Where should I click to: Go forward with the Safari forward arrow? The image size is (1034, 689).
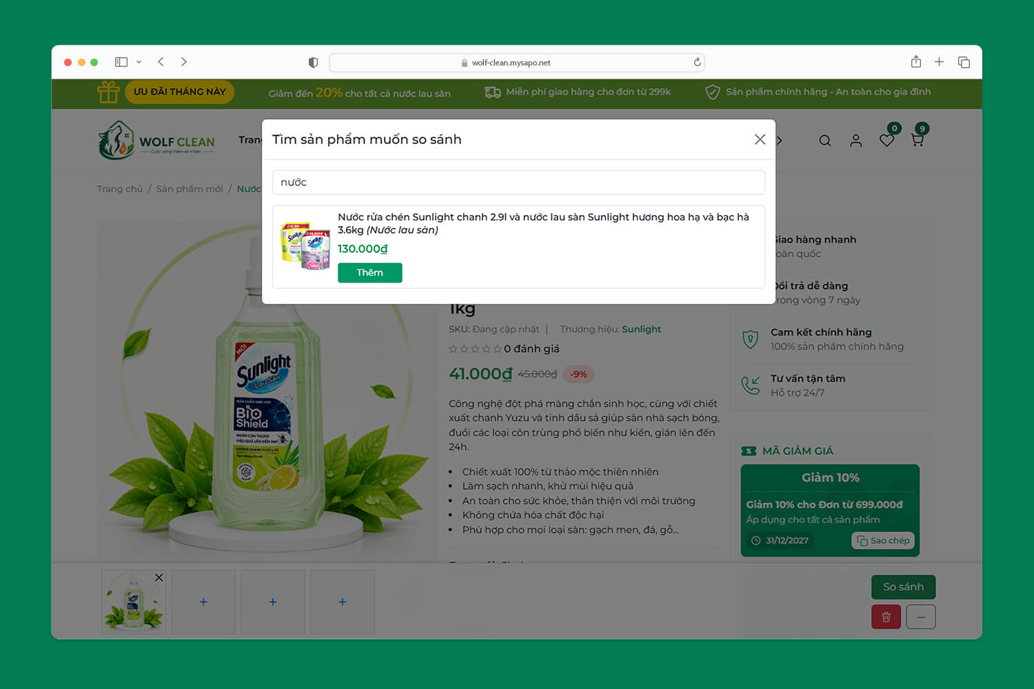(184, 62)
